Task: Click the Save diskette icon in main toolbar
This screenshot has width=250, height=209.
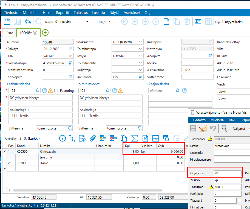Action: pos(7,22)
